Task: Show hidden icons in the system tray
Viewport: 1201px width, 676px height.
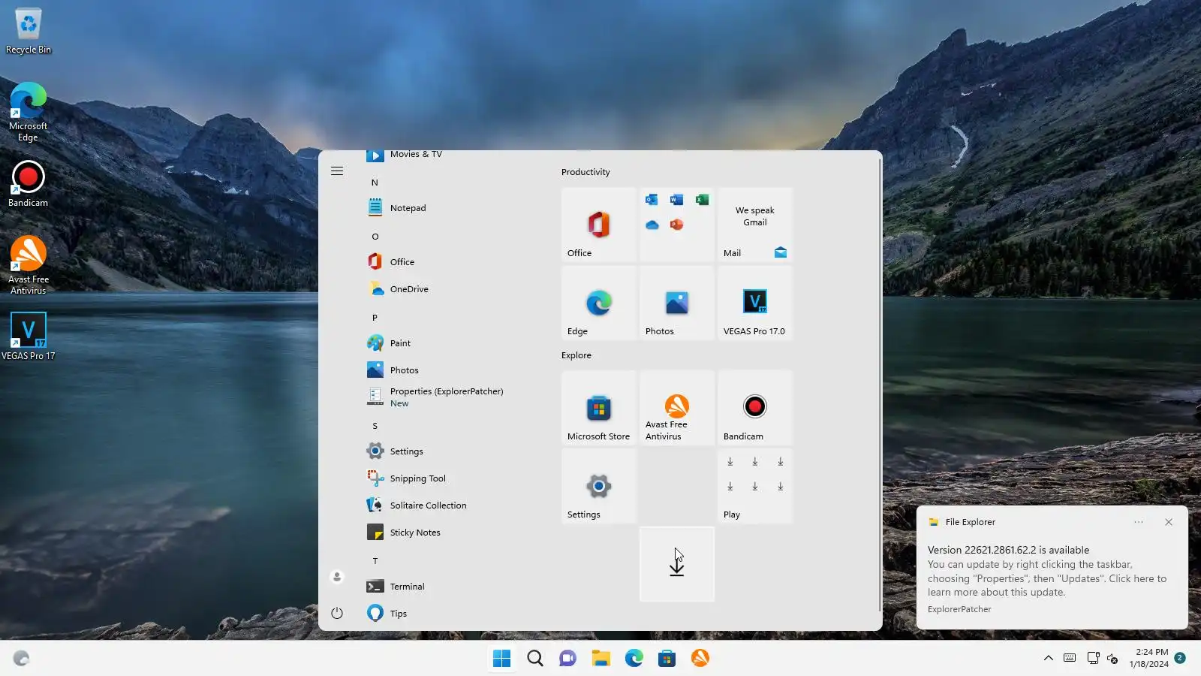Action: click(x=1049, y=659)
